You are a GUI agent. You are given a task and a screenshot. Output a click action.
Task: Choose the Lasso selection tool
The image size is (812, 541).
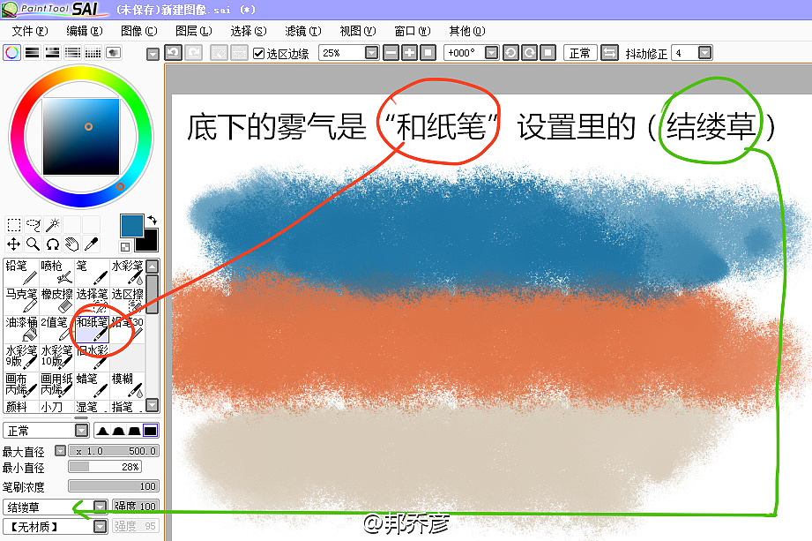tap(34, 225)
